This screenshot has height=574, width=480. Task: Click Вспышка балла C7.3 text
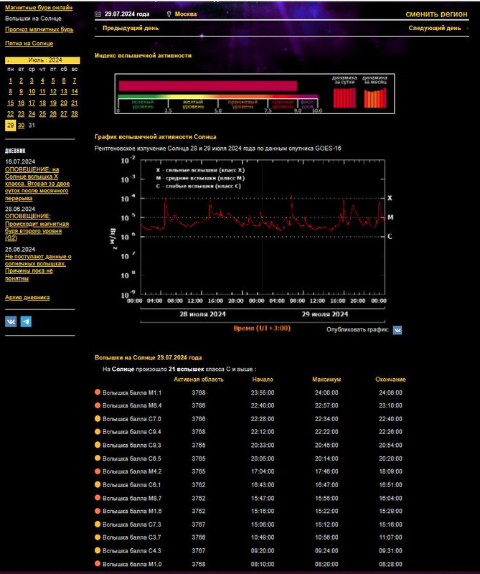click(x=132, y=524)
